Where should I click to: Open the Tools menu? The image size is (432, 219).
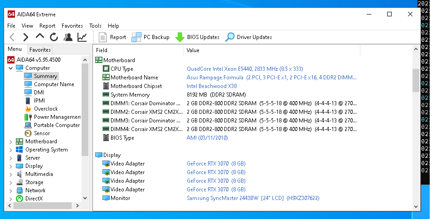95,26
